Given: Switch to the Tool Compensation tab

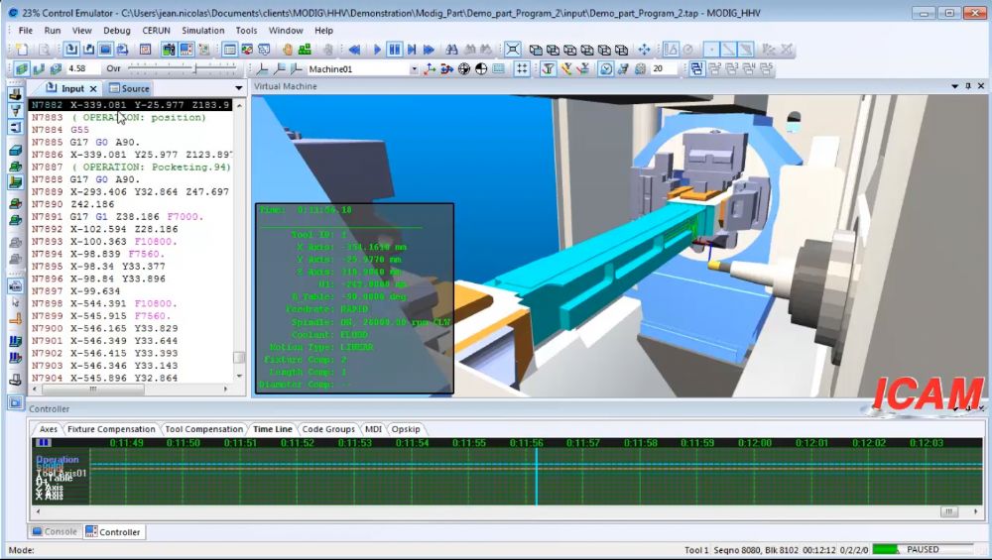Looking at the screenshot, I should point(203,429).
